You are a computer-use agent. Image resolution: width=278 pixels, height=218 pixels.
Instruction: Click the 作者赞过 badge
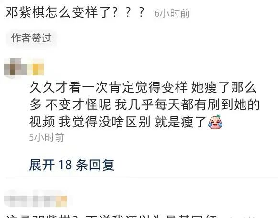(x=32, y=38)
